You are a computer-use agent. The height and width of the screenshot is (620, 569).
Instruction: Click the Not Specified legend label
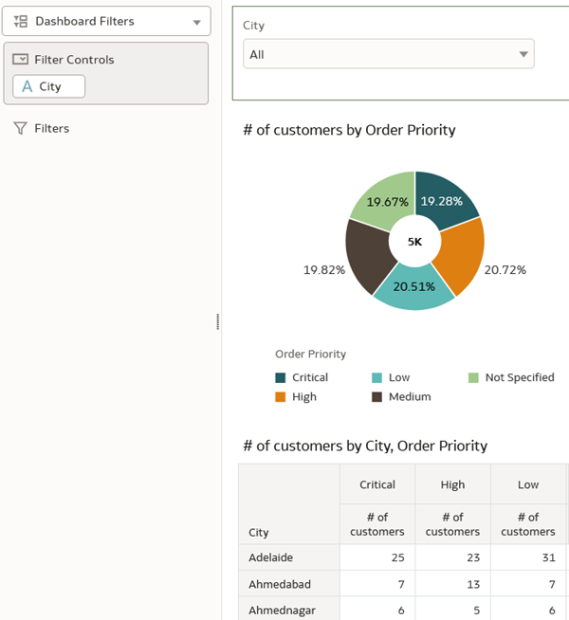click(520, 377)
